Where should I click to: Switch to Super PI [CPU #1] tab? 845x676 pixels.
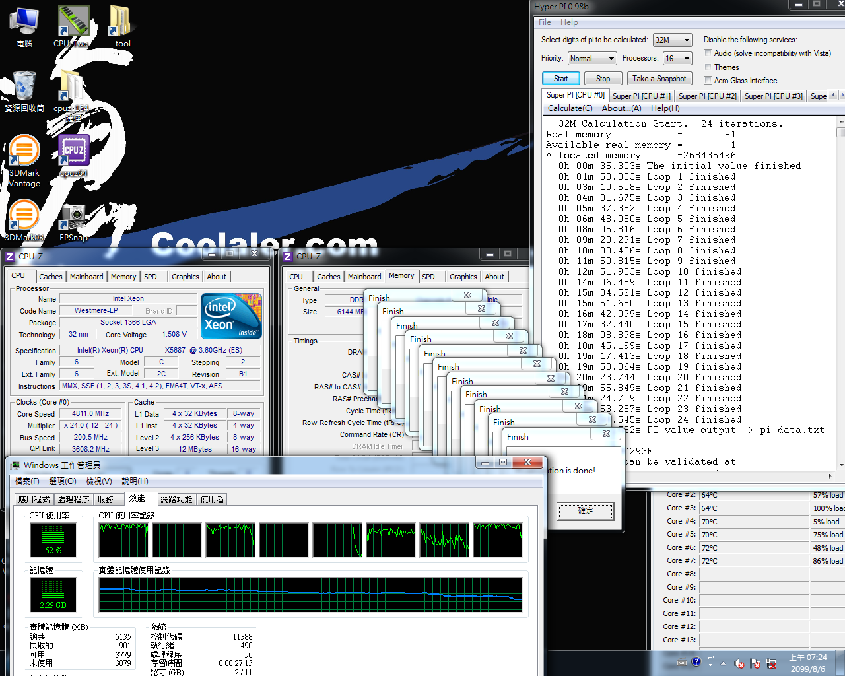(x=641, y=96)
